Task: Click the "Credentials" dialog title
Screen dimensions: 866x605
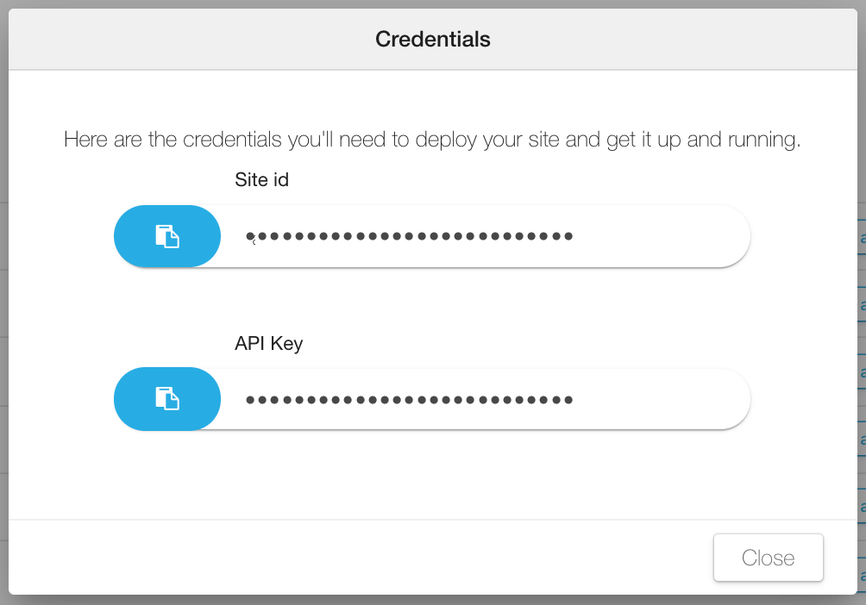Action: click(432, 39)
